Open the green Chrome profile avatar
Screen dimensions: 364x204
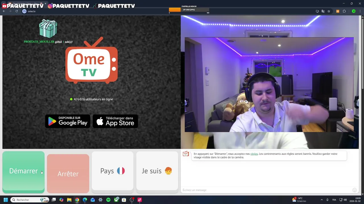(x=353, y=11)
